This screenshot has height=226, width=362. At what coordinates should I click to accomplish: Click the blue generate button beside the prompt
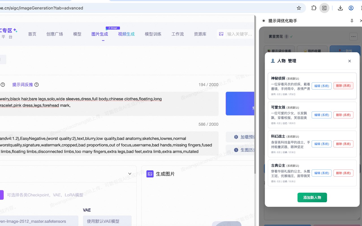pos(240,103)
